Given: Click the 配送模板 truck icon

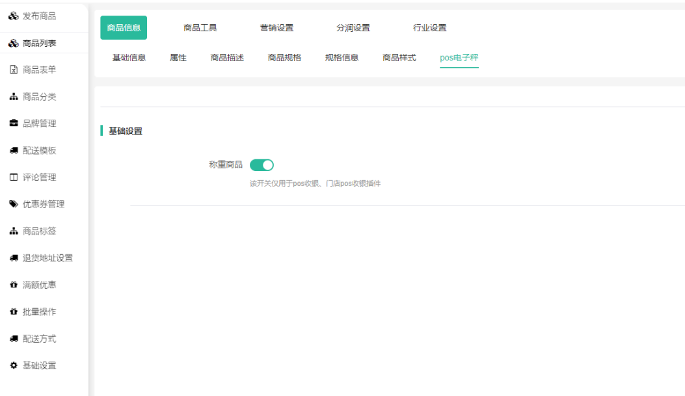Looking at the screenshot, I should pos(13,151).
